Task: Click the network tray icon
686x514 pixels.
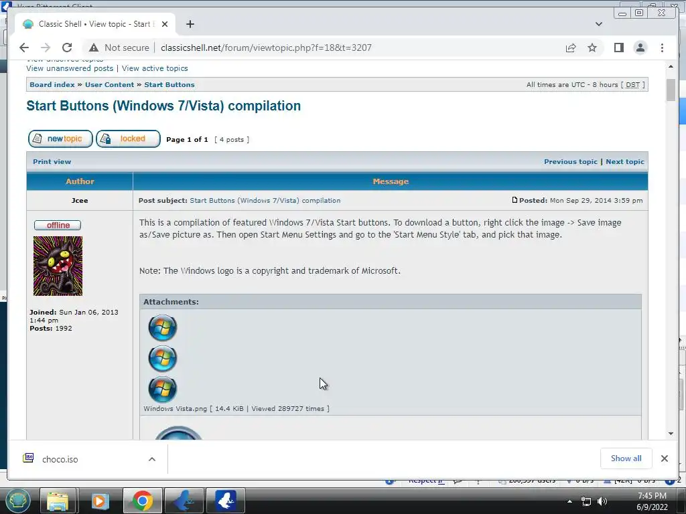Action: click(586, 501)
